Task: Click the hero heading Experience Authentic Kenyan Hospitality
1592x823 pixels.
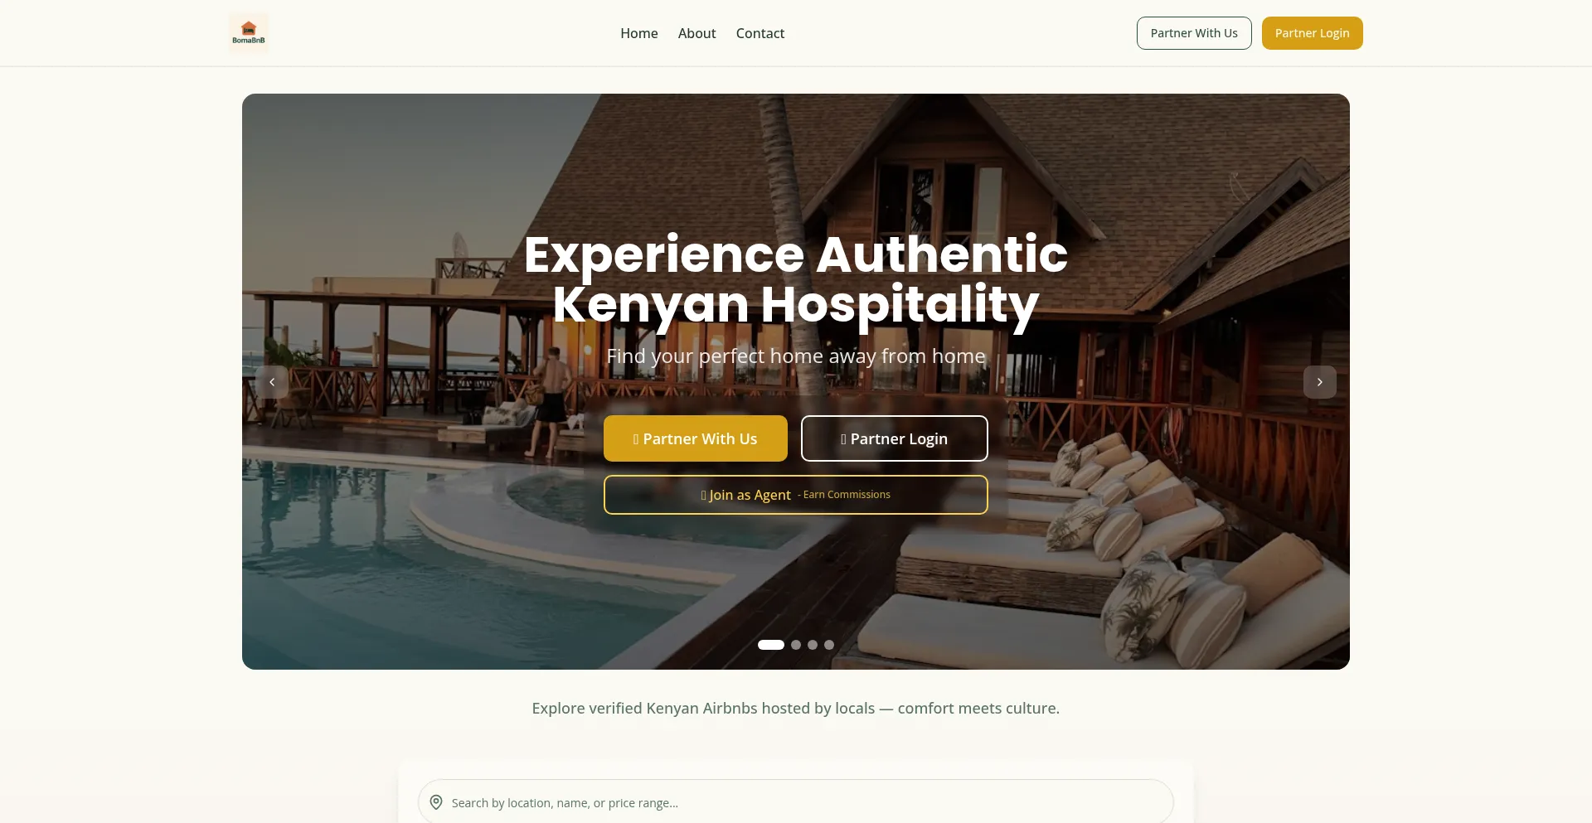Action: pyautogui.click(x=796, y=278)
